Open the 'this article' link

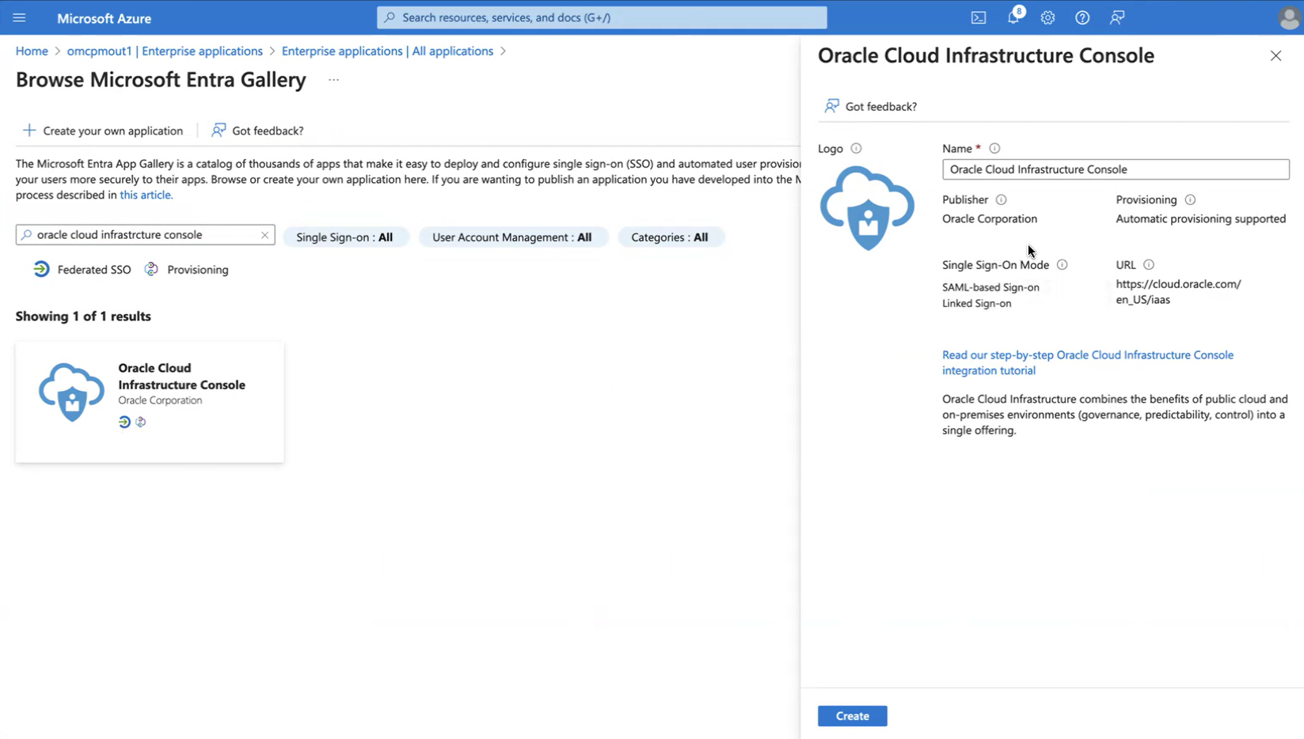(146, 195)
